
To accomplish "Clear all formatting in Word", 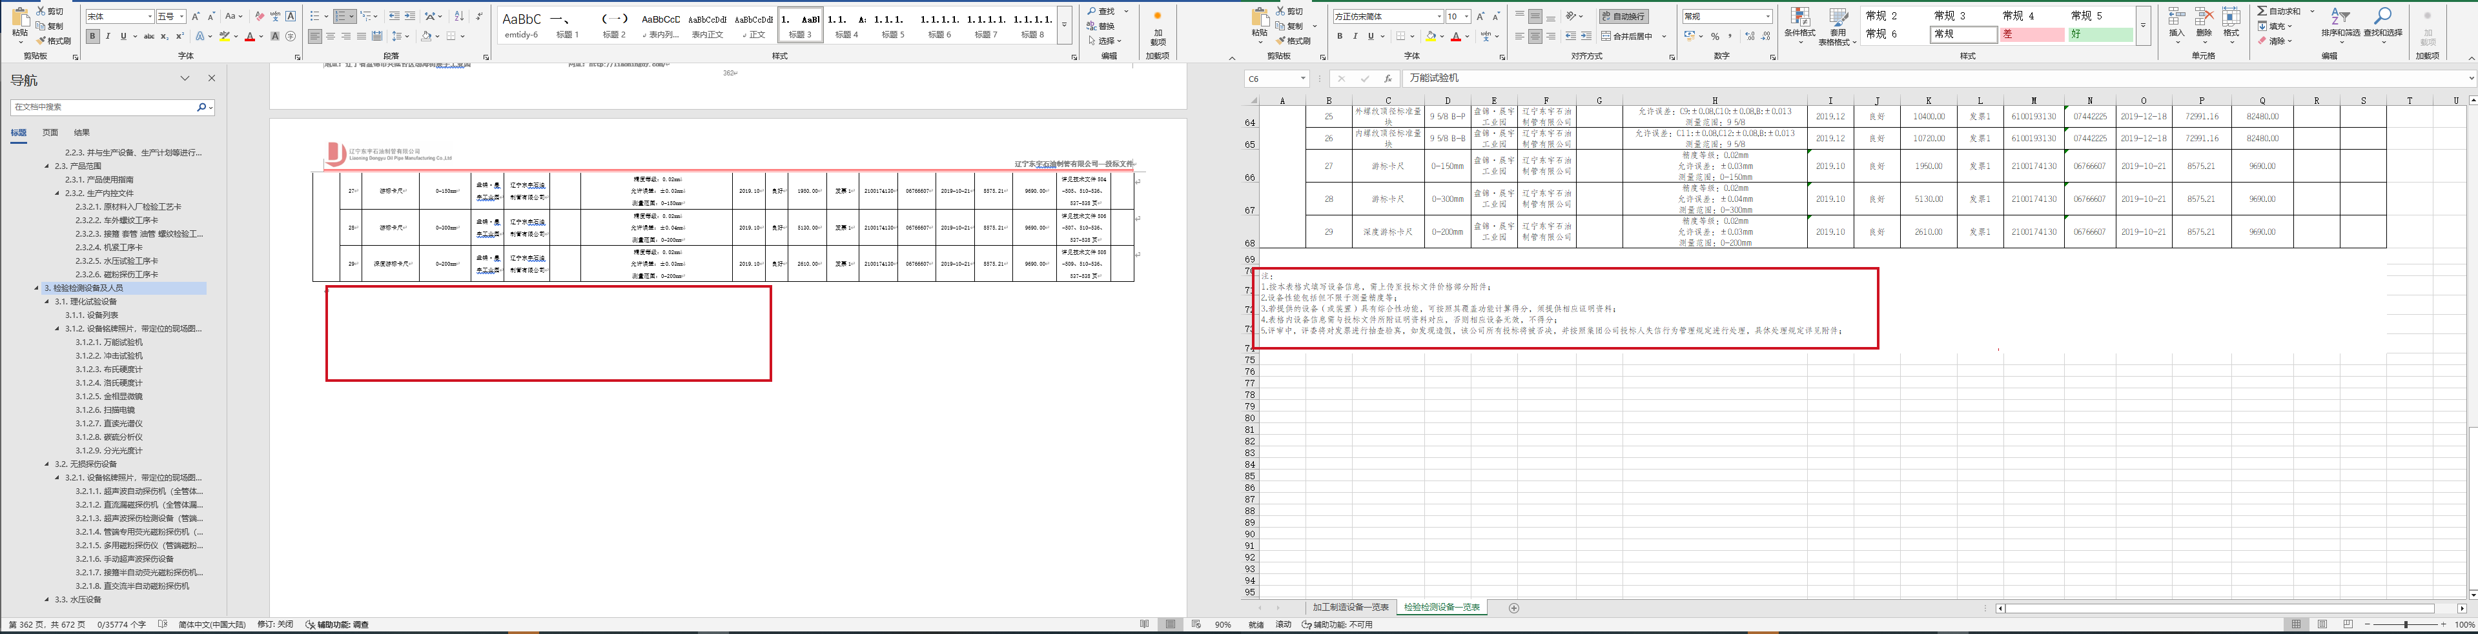I will tap(260, 16).
